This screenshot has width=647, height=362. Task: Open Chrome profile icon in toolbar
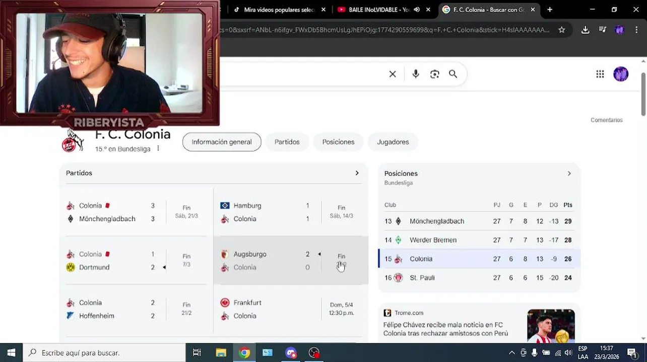(619, 30)
